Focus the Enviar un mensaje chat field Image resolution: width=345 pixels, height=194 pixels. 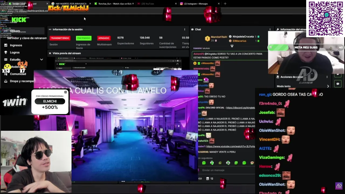226,170
